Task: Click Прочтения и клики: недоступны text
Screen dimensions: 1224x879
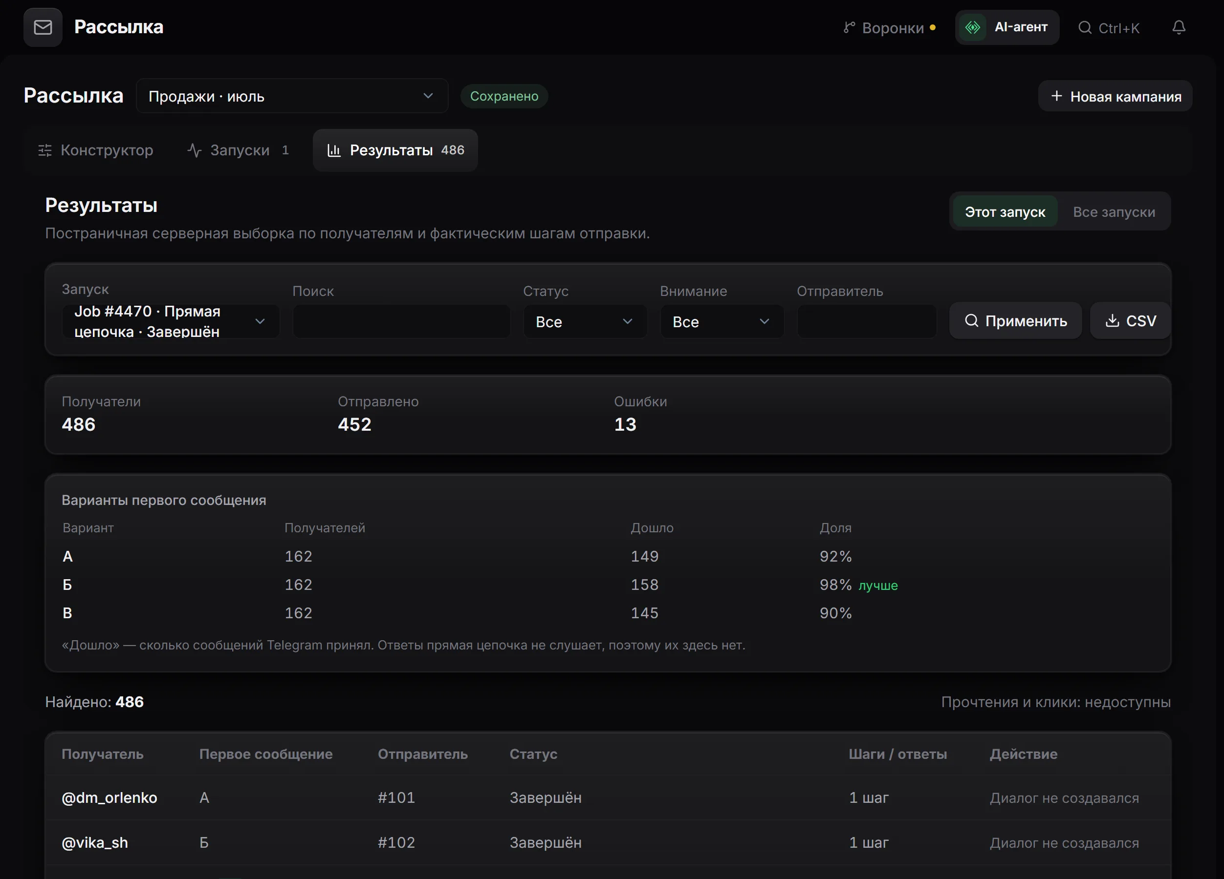Action: [1056, 702]
